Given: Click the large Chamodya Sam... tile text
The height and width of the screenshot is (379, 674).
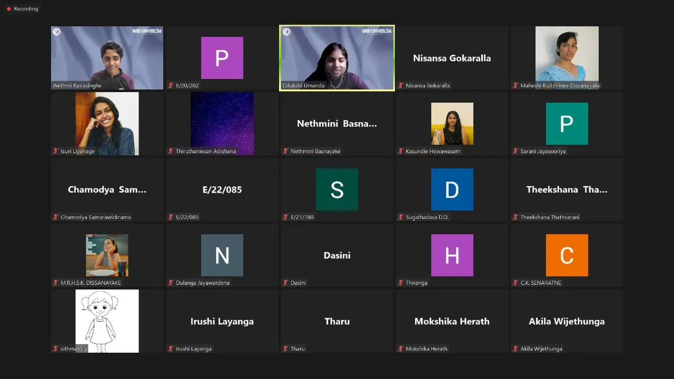Looking at the screenshot, I should [107, 189].
